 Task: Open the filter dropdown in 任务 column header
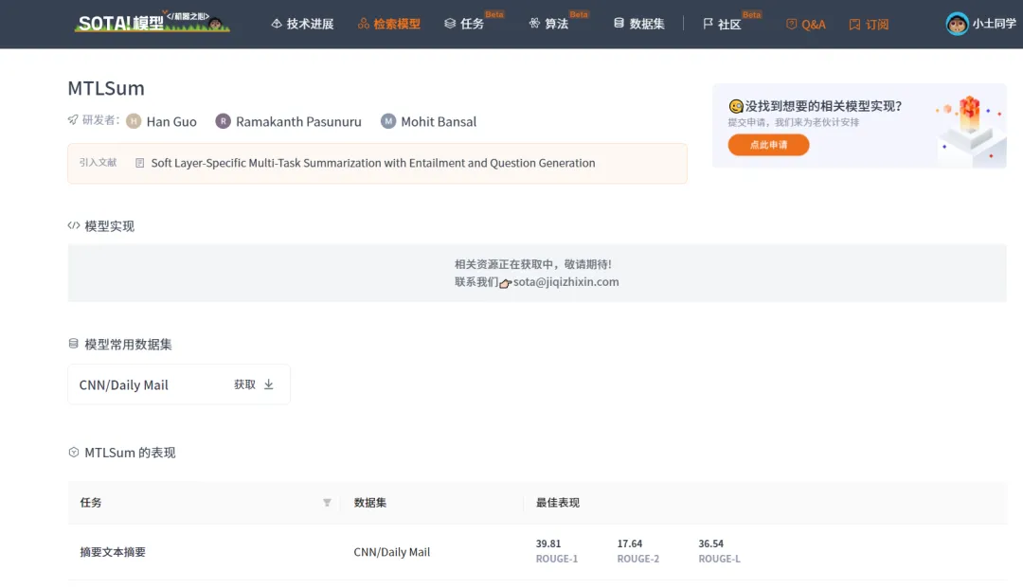click(x=327, y=503)
